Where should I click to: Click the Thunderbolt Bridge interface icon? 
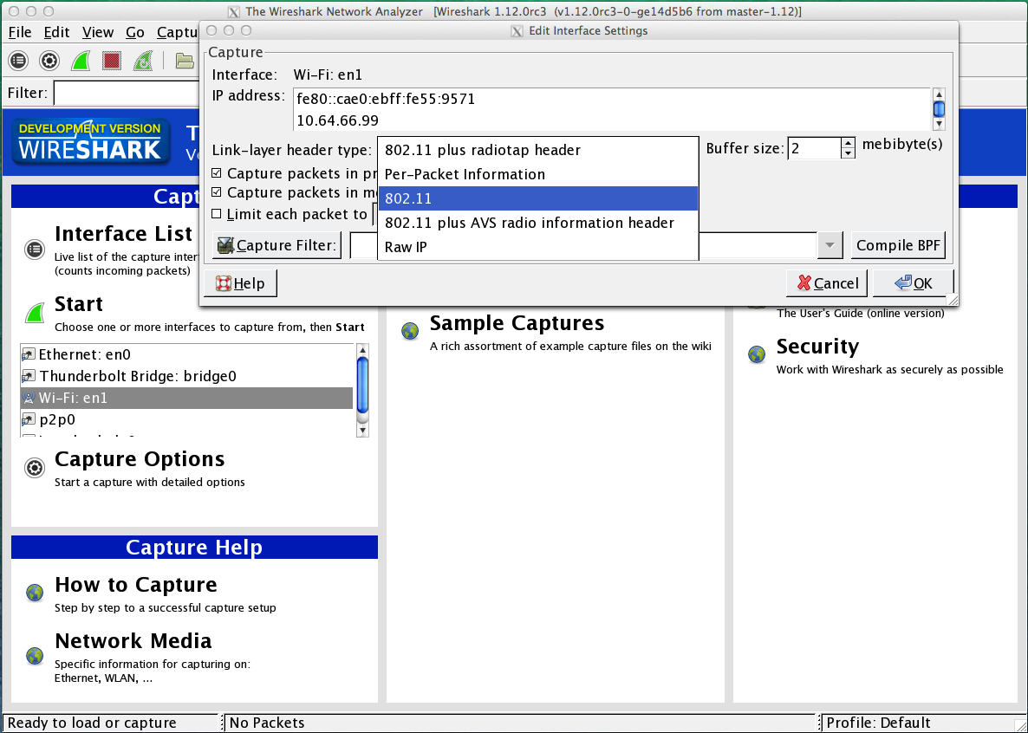[x=29, y=376]
